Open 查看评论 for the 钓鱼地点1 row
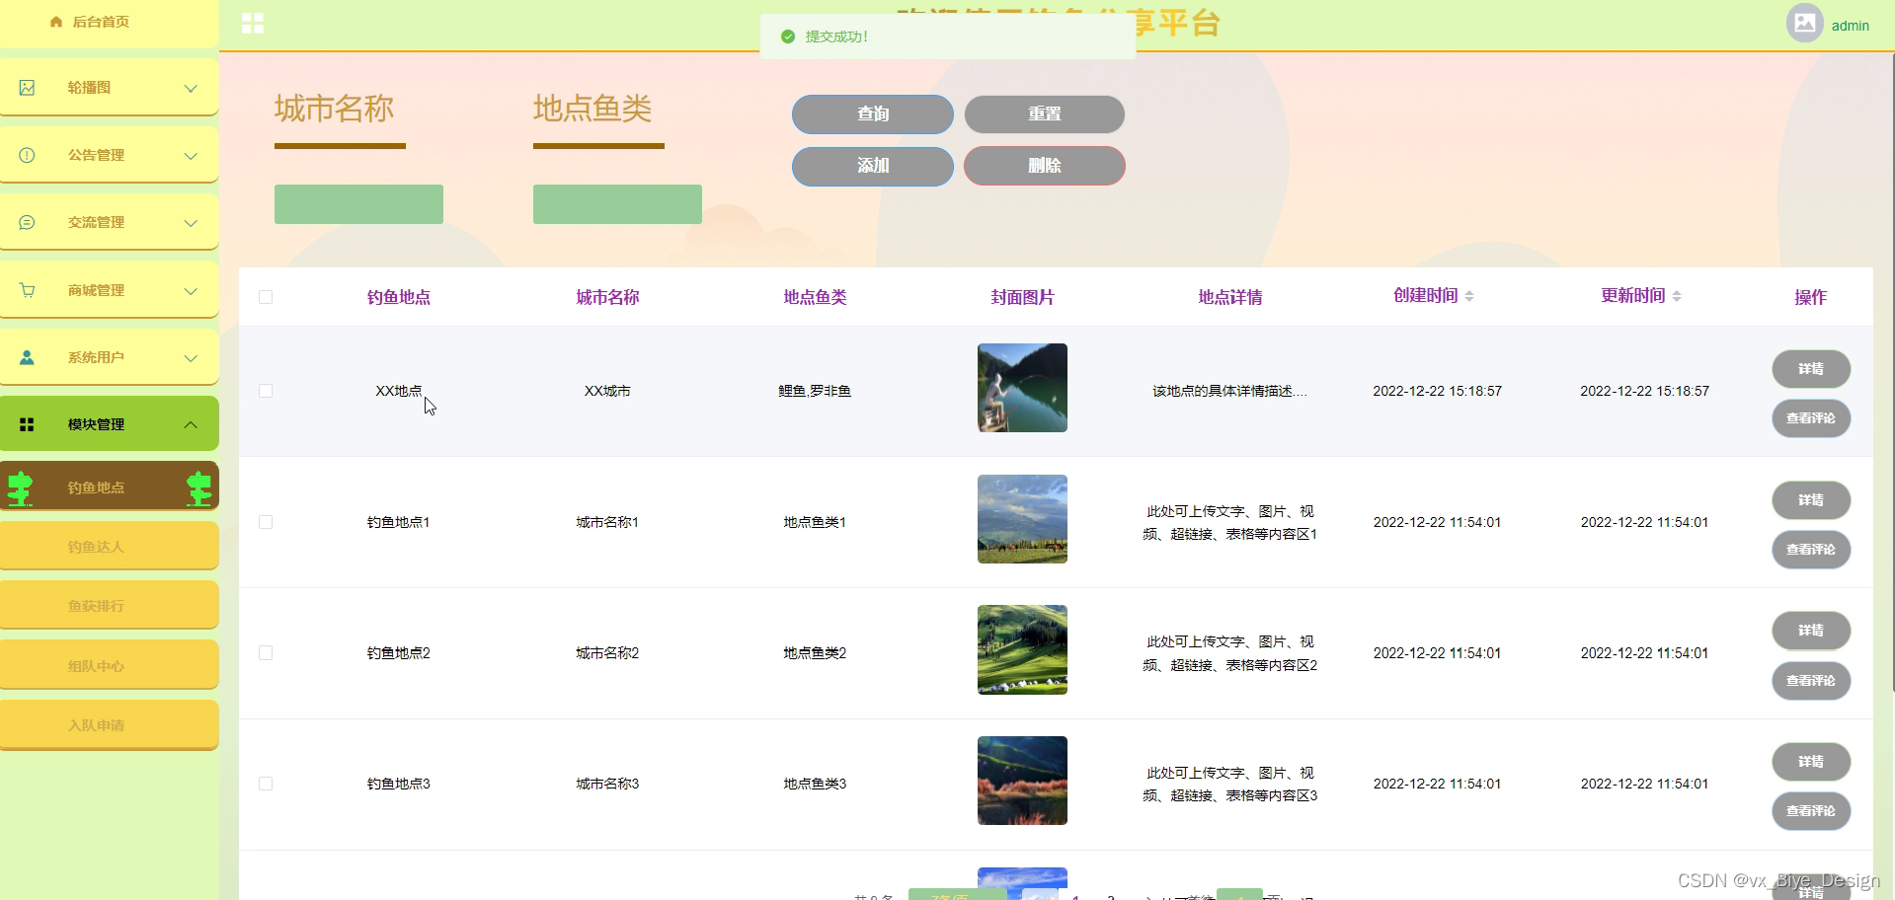 tap(1811, 549)
